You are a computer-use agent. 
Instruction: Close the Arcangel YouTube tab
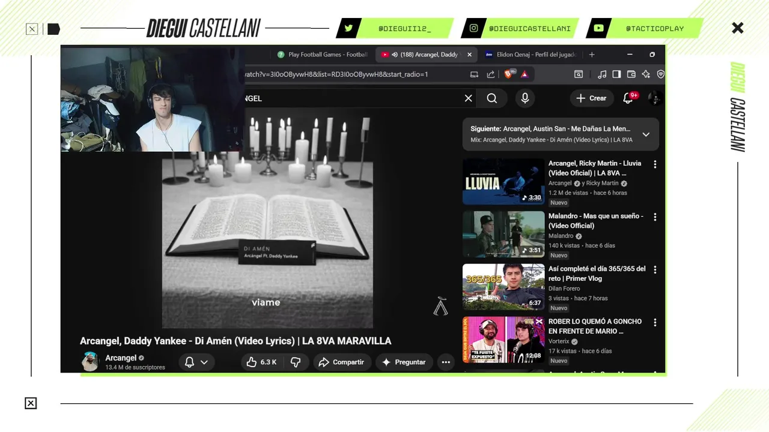click(x=470, y=55)
